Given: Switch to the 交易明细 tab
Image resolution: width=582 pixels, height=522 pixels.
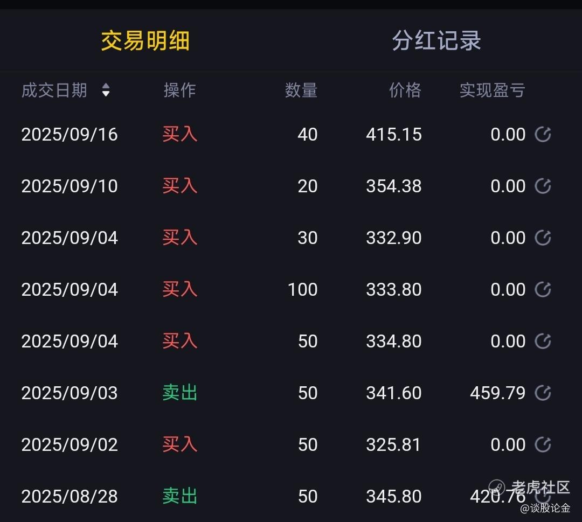Looking at the screenshot, I should pyautogui.click(x=145, y=40).
